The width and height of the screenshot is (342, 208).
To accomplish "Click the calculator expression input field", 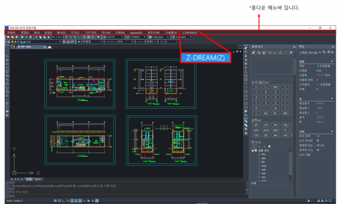I will (x=271, y=77).
